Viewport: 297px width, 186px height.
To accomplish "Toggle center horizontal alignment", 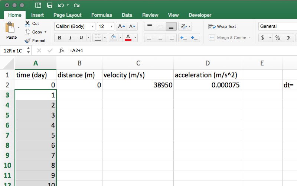I will pos(160,38).
